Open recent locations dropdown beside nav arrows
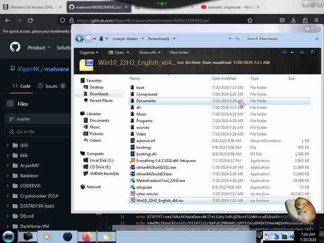The width and height of the screenshot is (324, 243). coord(95,39)
